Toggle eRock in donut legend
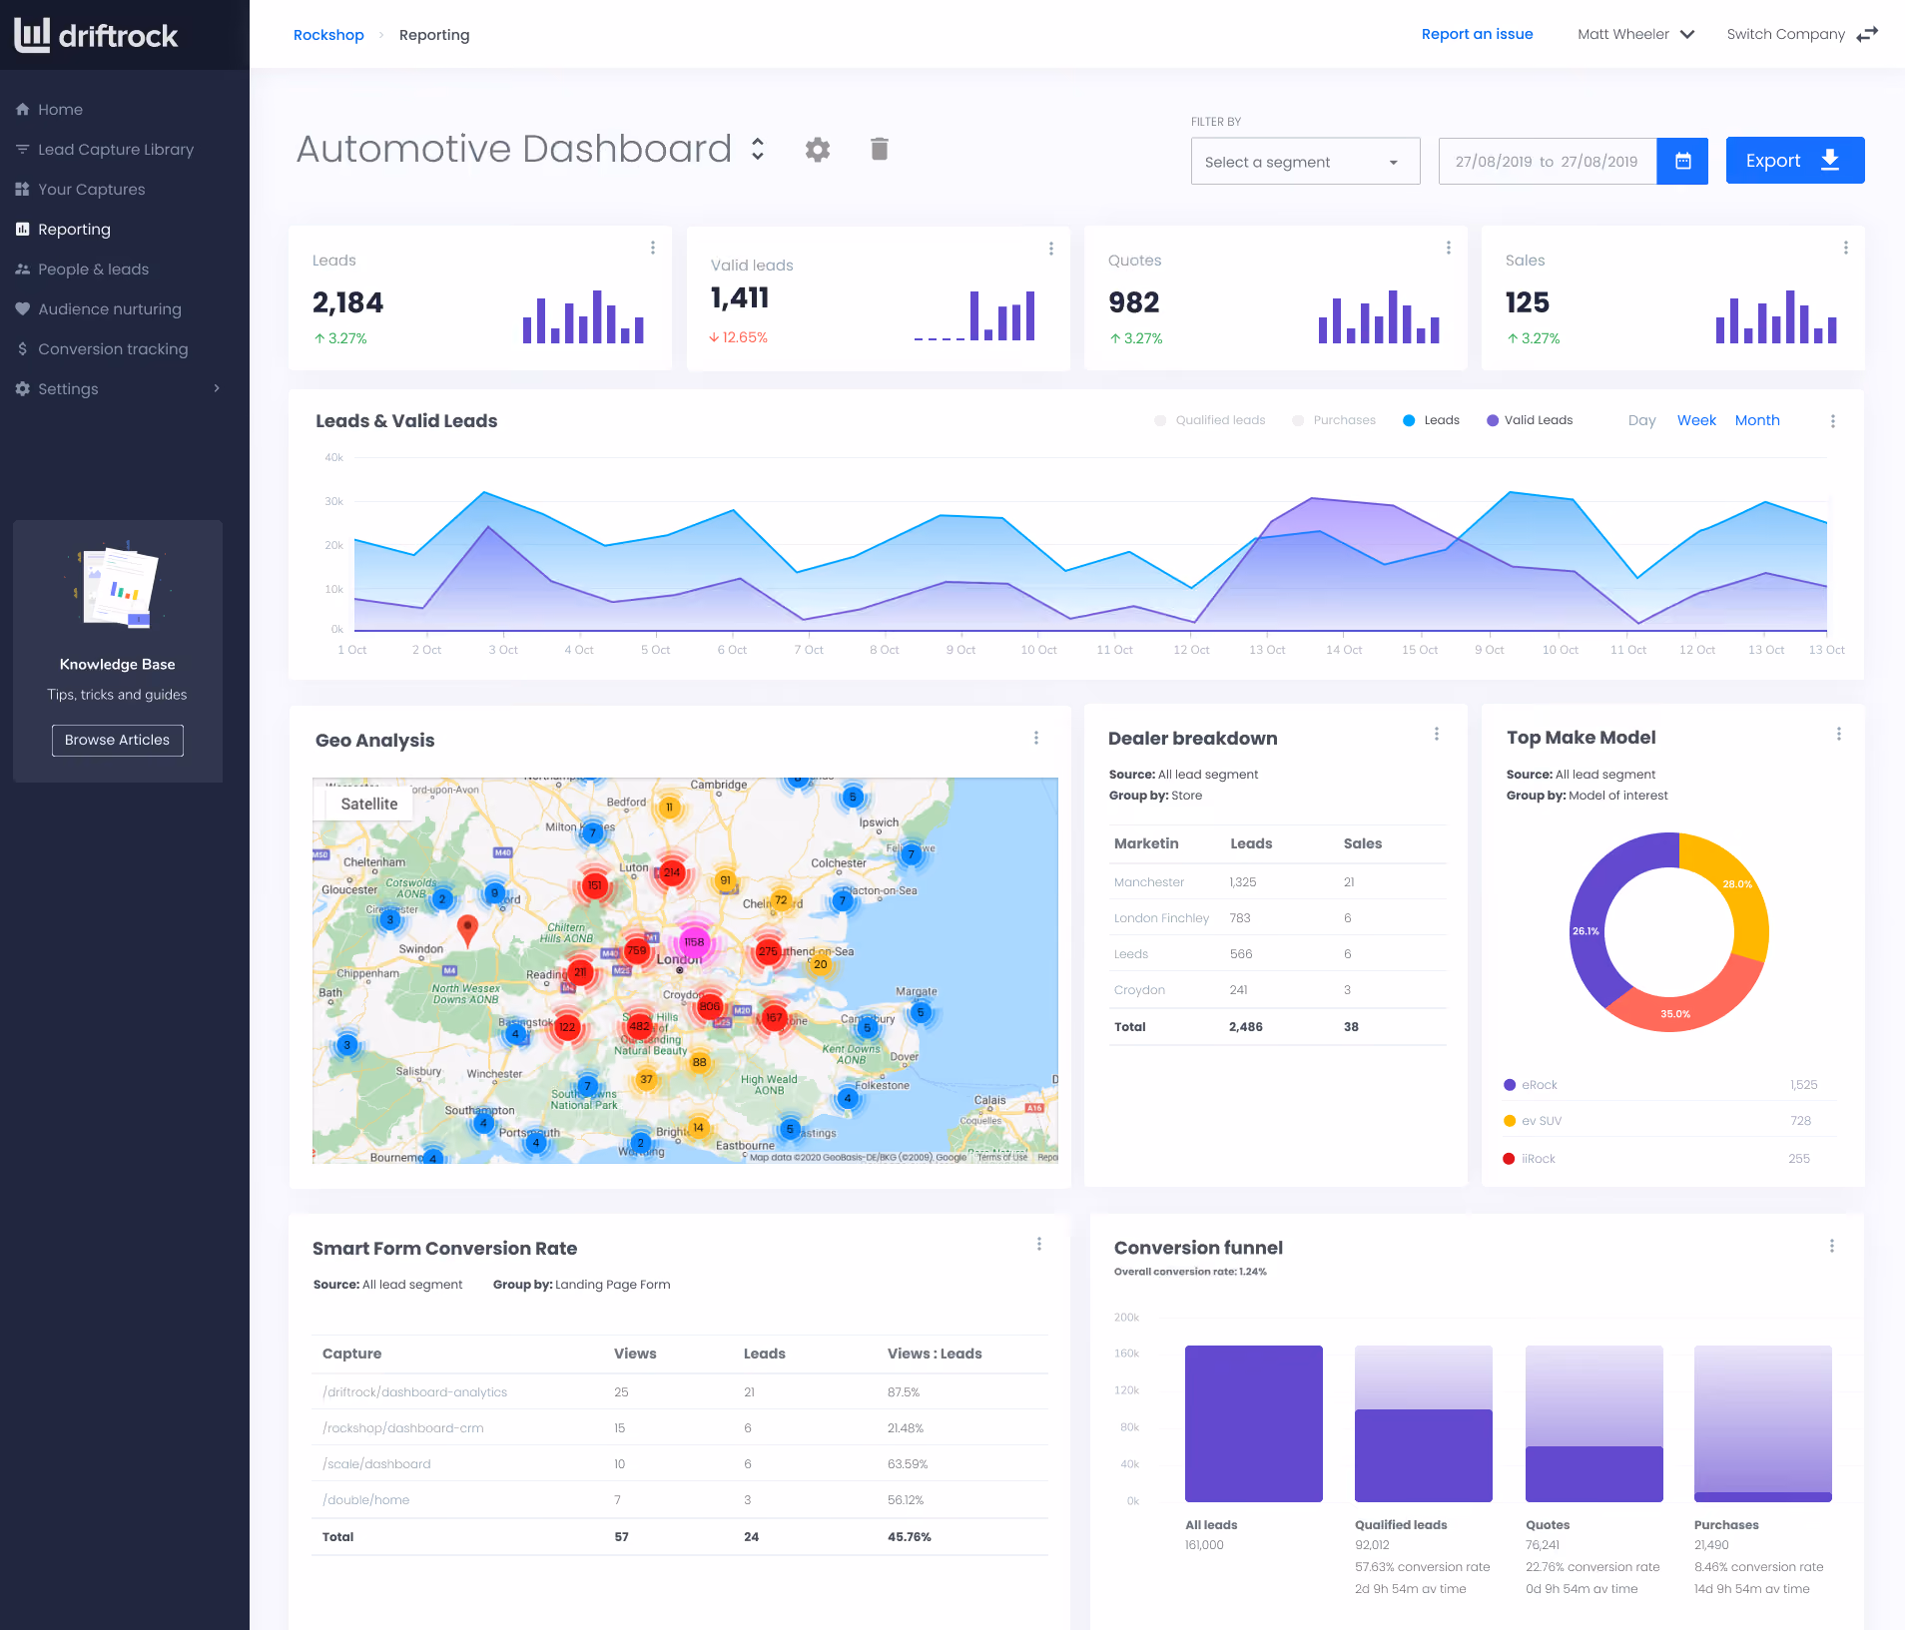 click(1531, 1085)
